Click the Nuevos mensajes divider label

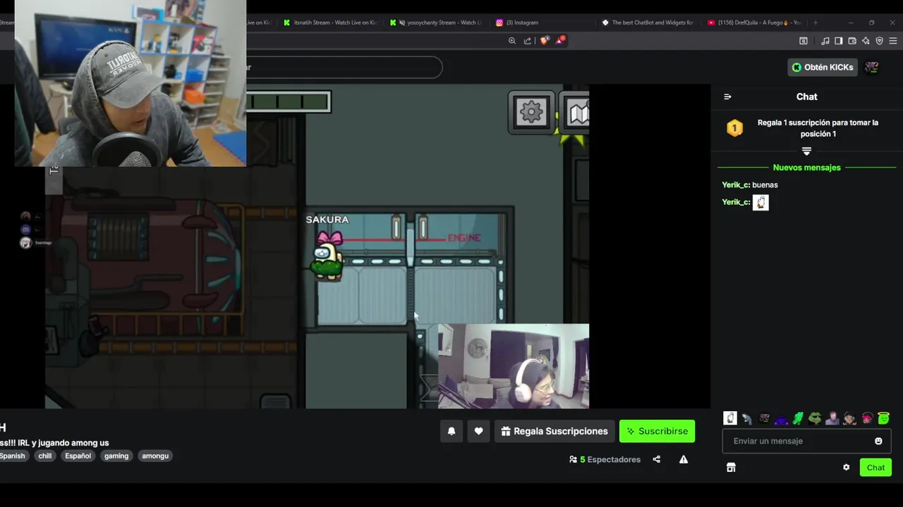pos(806,168)
